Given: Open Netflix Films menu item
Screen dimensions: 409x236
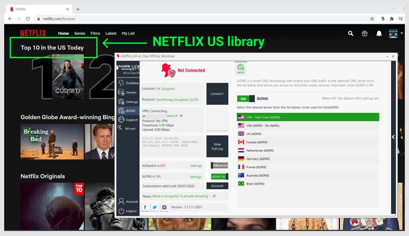Looking at the screenshot, I should pyautogui.click(x=95, y=34).
